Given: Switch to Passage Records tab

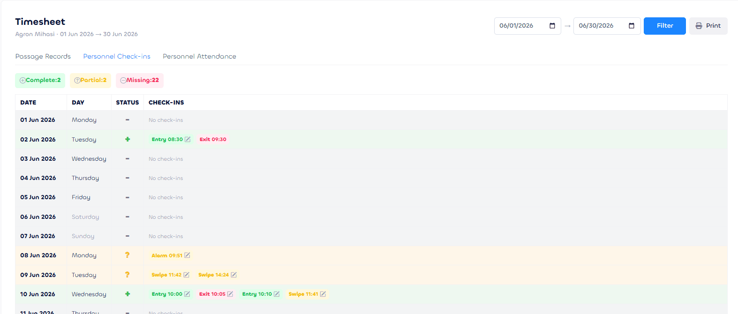Looking at the screenshot, I should click(43, 56).
